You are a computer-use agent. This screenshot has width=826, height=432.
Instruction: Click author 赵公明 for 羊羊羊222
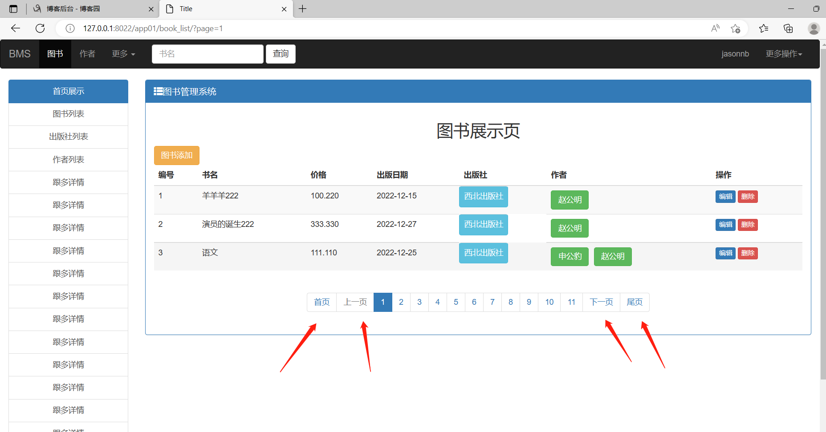(x=570, y=200)
